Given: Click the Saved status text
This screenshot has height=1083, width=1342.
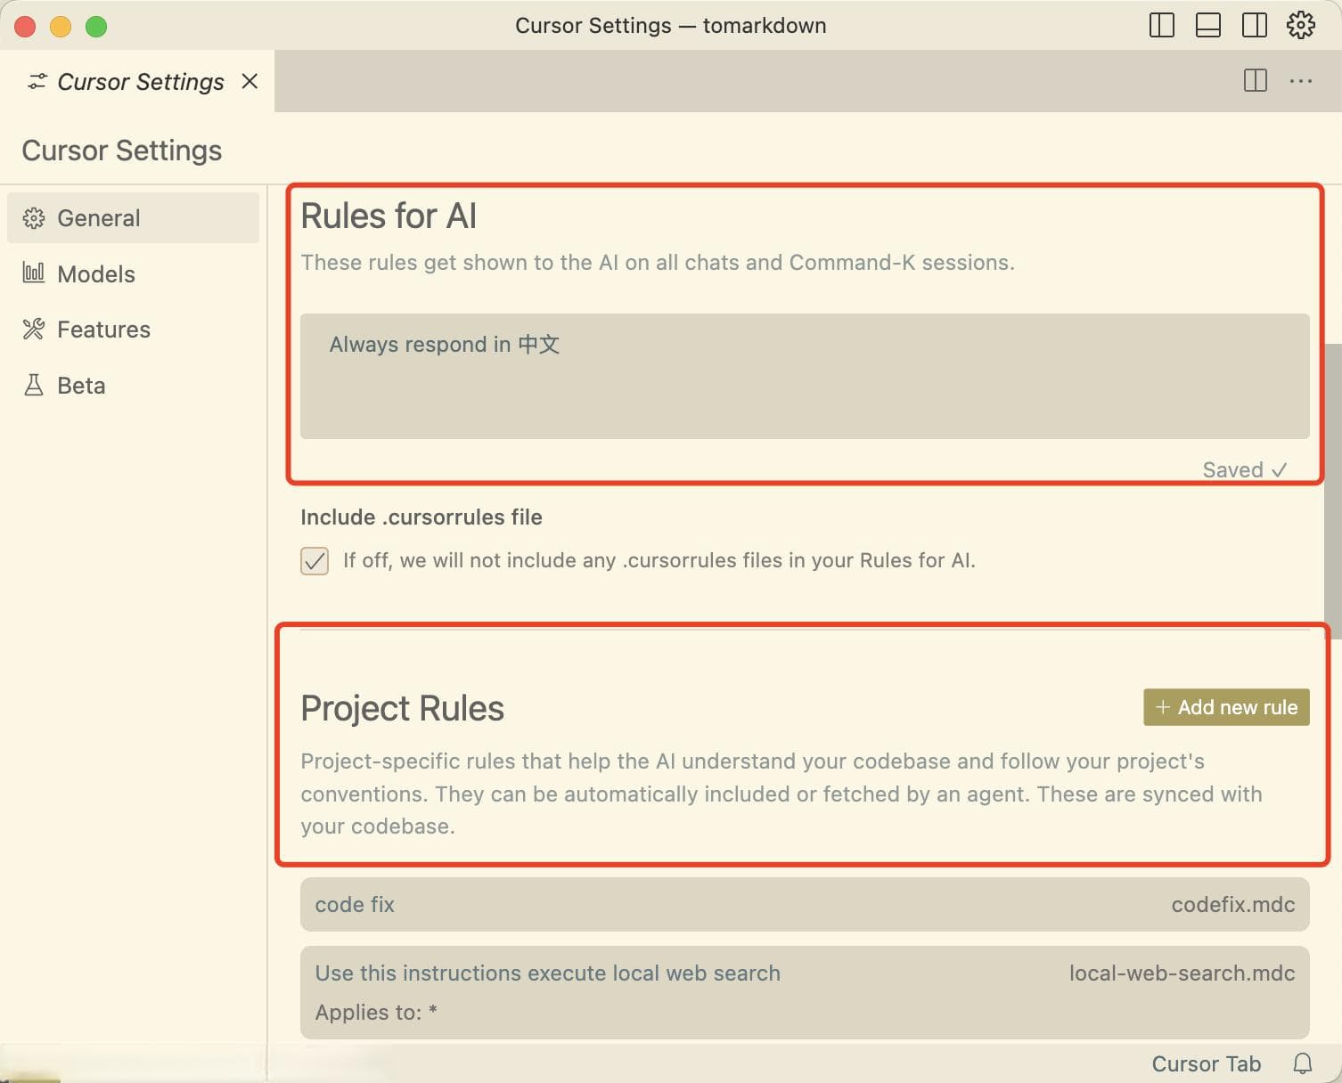Looking at the screenshot, I should pos(1244,470).
